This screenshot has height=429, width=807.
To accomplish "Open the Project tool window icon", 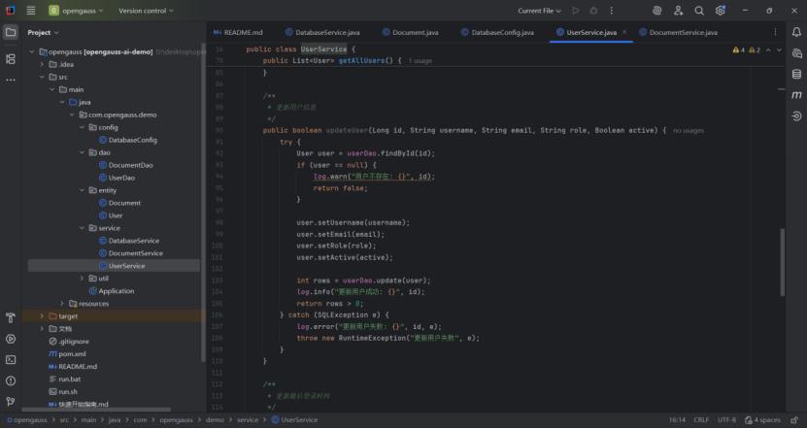I will (x=11, y=32).
